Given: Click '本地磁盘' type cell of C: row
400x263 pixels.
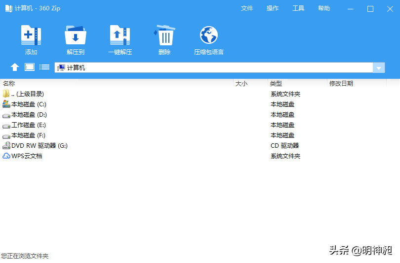Looking at the screenshot, I should (282, 104).
